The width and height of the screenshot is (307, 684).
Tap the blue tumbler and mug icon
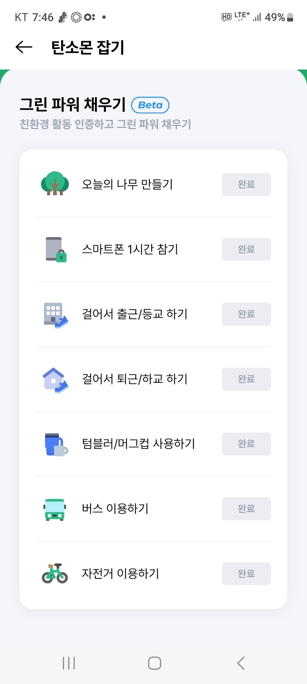tap(55, 444)
